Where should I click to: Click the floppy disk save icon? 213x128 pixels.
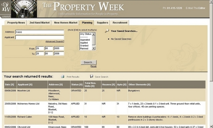(x=92, y=76)
